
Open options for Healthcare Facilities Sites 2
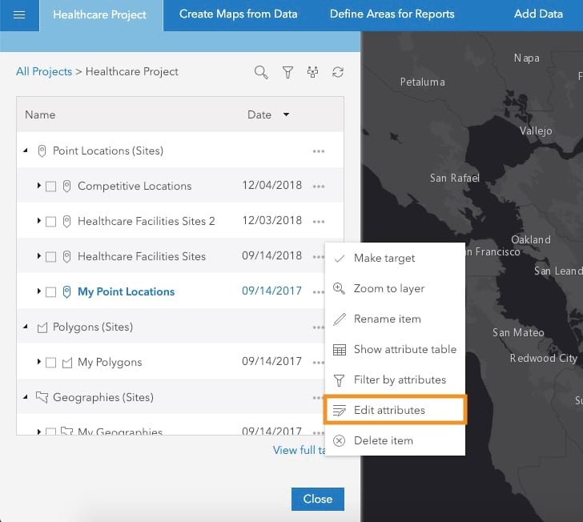(x=319, y=222)
